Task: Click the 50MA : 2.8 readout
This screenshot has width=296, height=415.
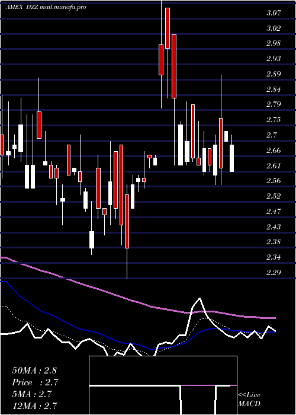Action: click(34, 371)
